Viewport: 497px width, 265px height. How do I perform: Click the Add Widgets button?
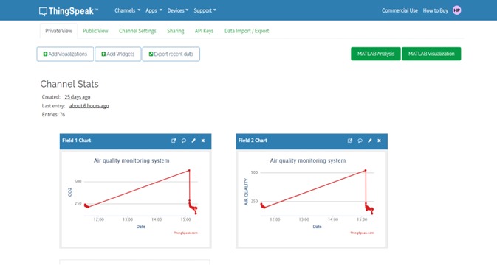click(118, 54)
